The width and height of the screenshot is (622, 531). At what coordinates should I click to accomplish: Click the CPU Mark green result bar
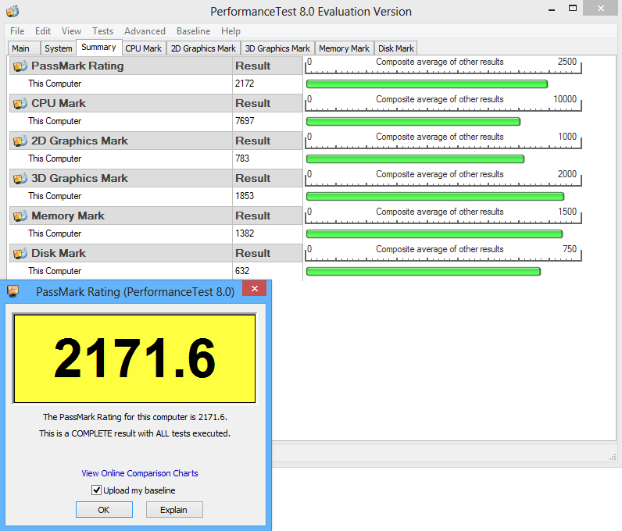click(413, 121)
